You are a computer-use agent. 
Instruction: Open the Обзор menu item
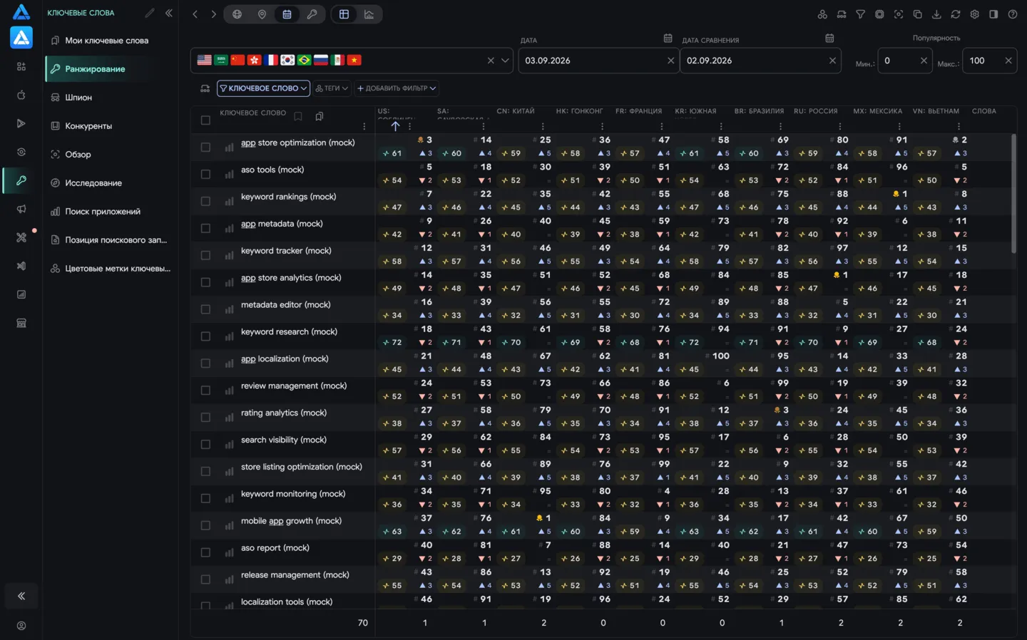pyautogui.click(x=111, y=155)
